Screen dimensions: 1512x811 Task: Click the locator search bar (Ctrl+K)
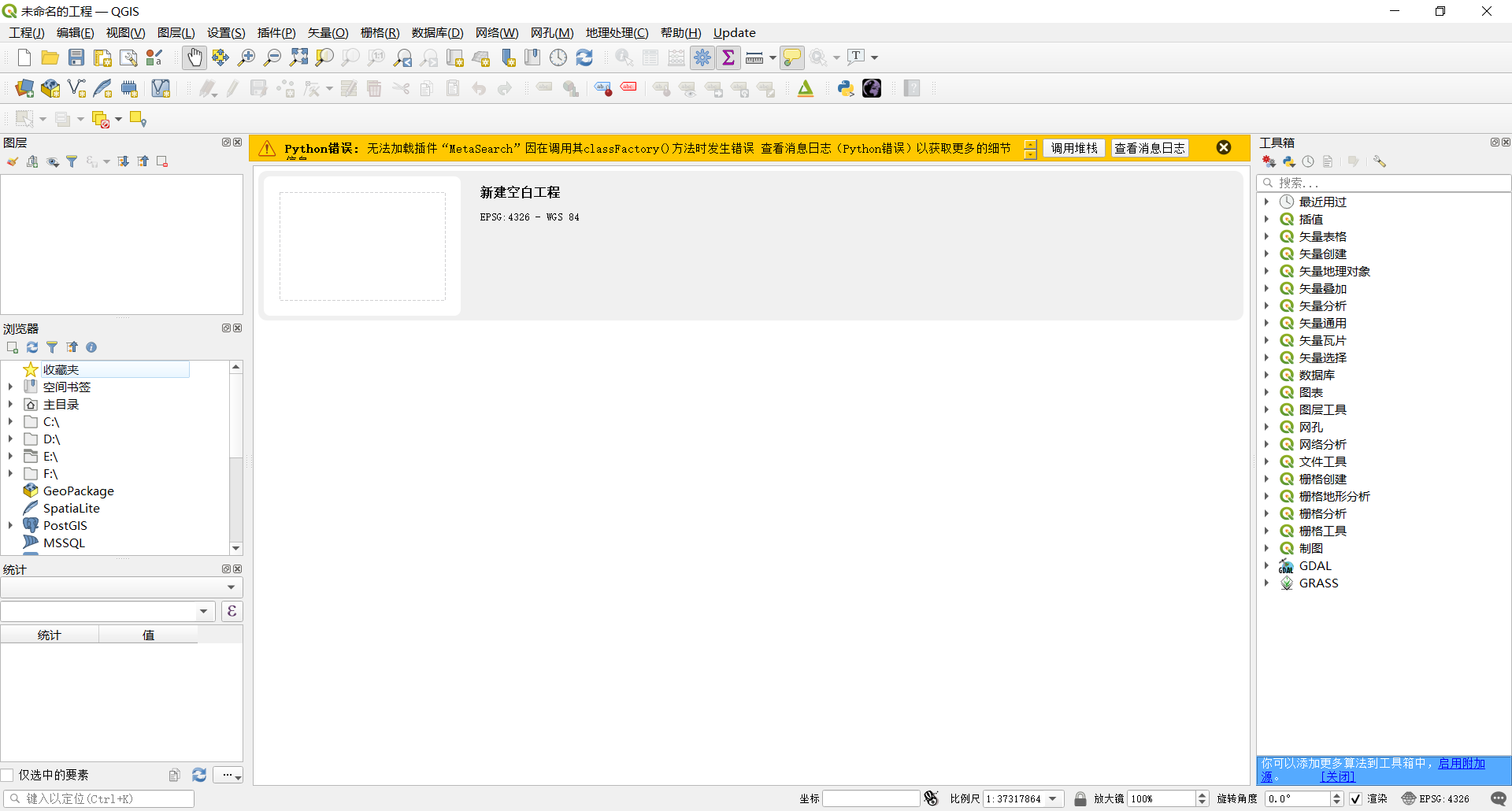pyautogui.click(x=98, y=798)
